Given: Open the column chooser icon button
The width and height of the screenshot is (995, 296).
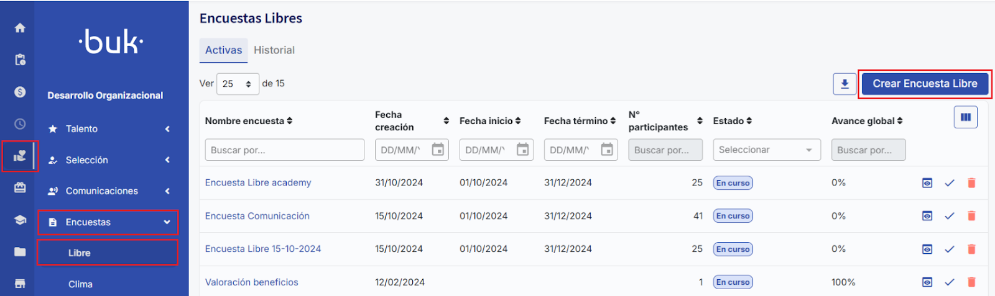Looking at the screenshot, I should pyautogui.click(x=965, y=117).
